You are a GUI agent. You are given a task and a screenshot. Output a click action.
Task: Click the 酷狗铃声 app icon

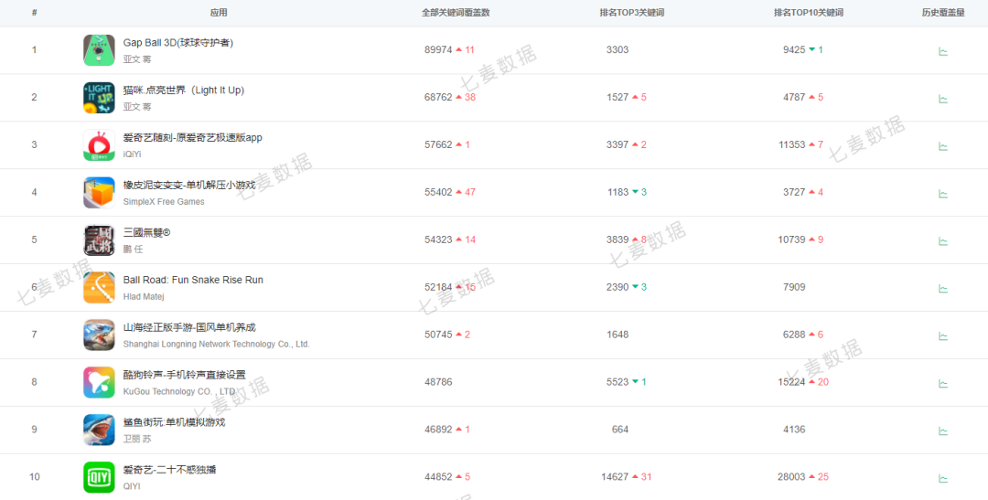tap(99, 382)
